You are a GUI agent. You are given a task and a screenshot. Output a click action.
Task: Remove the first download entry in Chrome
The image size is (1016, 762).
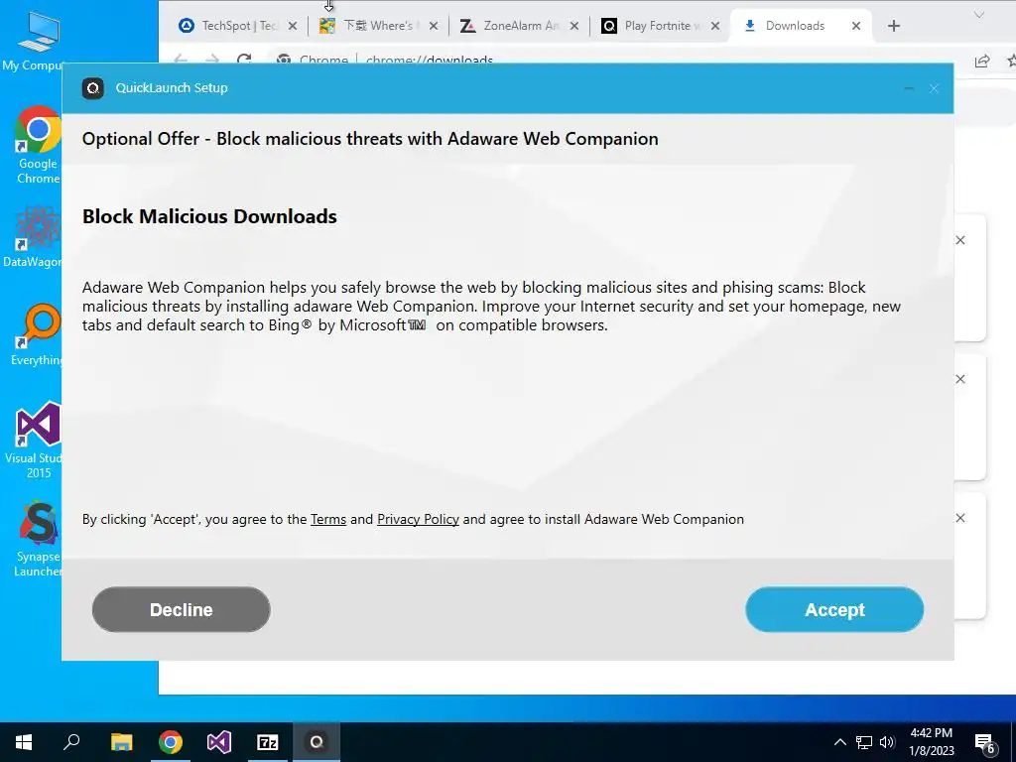[960, 240]
